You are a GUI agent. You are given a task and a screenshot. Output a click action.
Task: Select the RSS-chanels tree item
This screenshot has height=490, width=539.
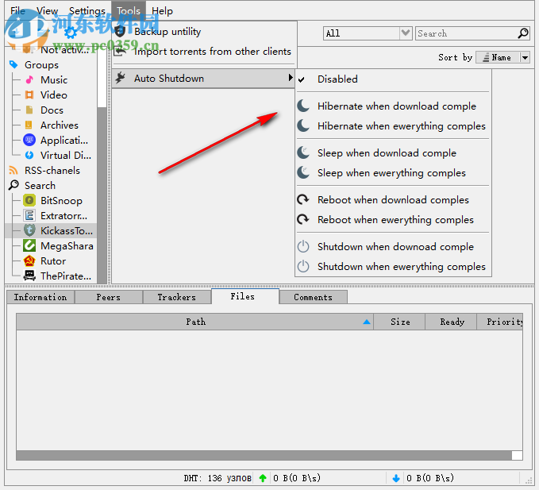52,170
